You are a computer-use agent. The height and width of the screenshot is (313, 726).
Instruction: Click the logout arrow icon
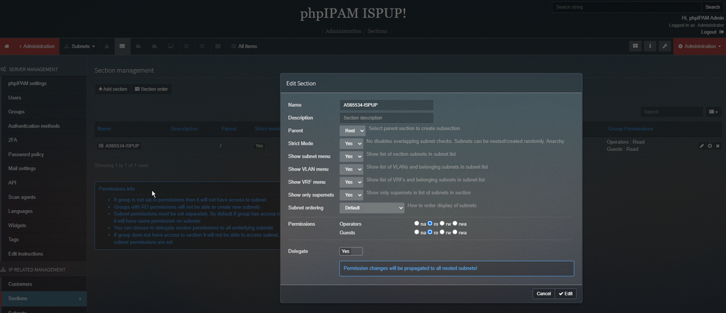[721, 32]
